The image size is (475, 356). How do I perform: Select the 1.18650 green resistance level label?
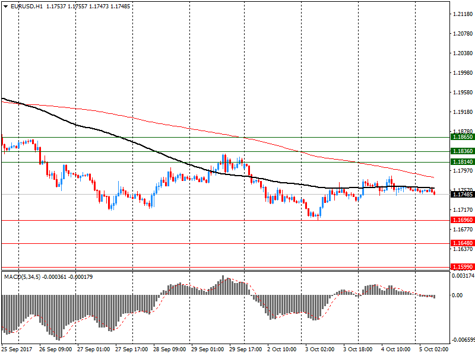click(x=463, y=137)
